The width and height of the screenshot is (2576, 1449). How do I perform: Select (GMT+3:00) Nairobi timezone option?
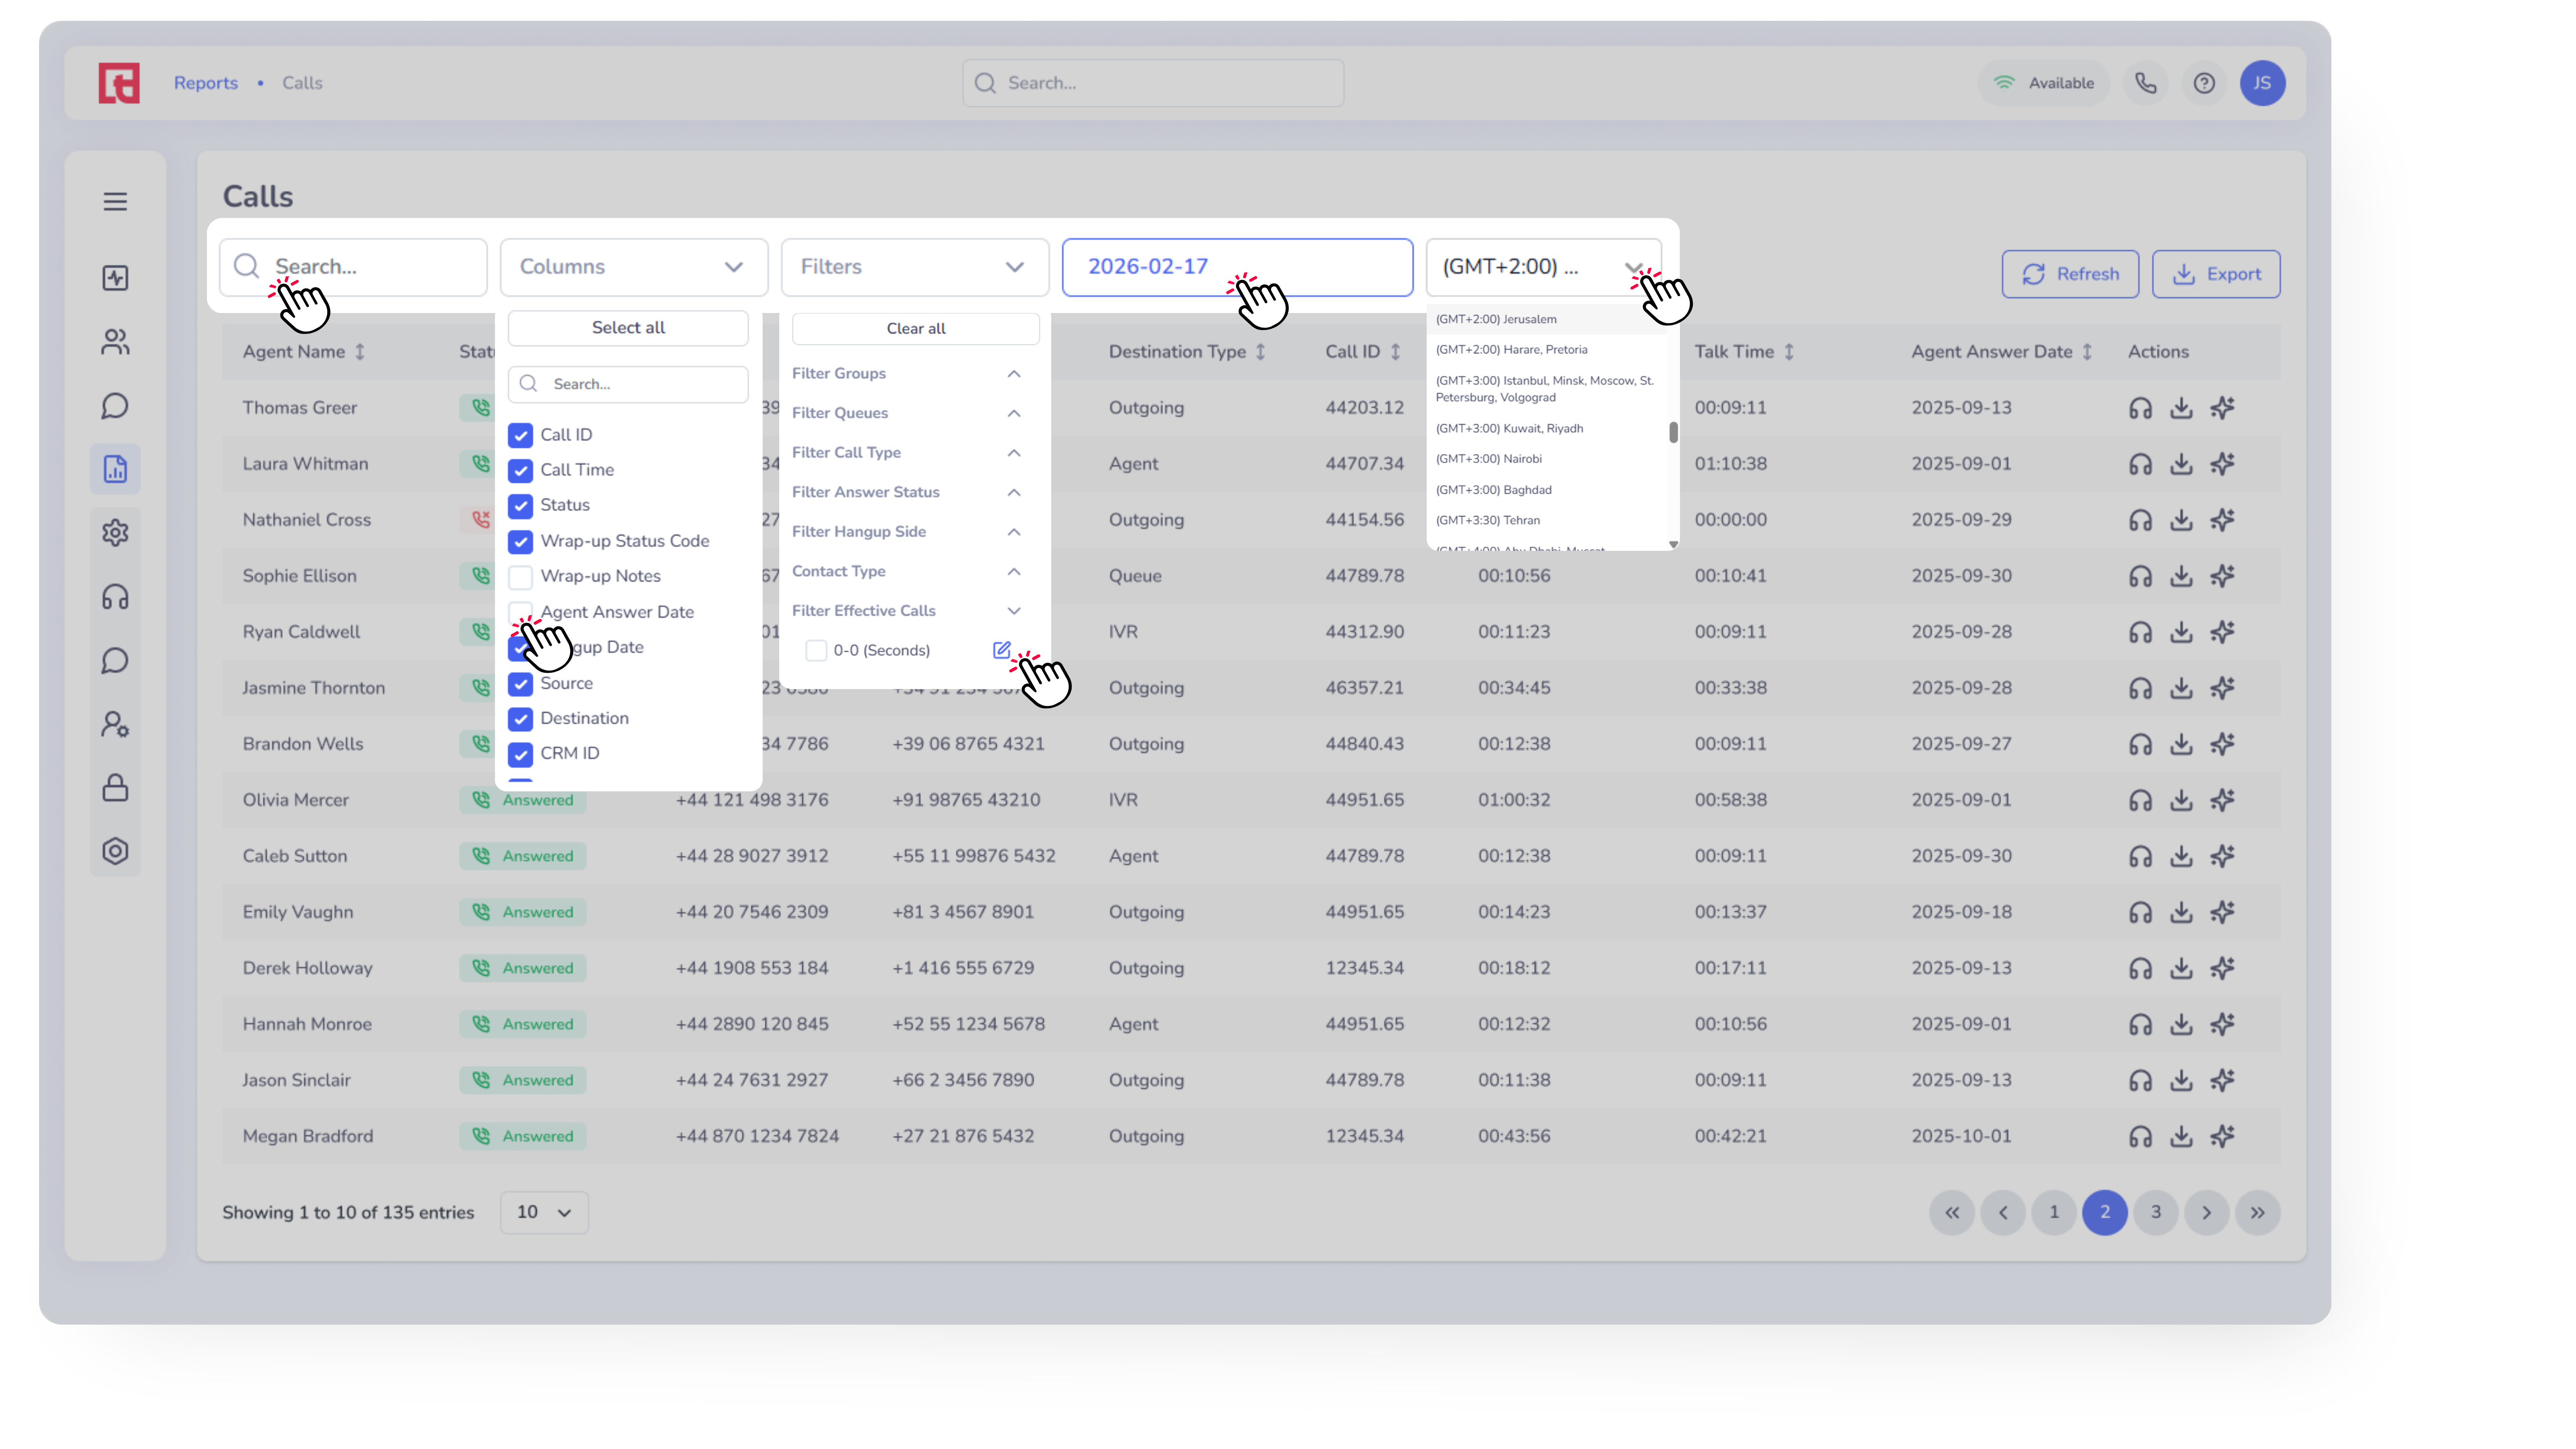pos(1489,459)
